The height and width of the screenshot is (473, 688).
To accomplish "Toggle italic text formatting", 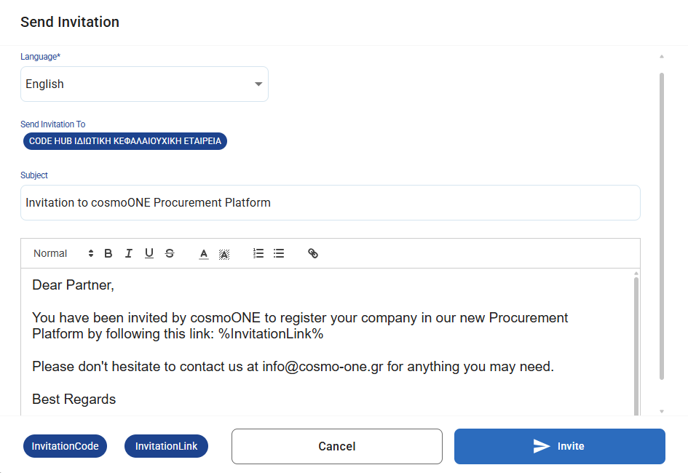I will pyautogui.click(x=129, y=253).
